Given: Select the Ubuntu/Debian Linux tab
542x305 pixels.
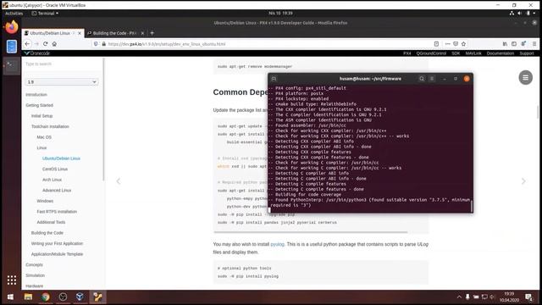Looking at the screenshot, I should point(53,33).
